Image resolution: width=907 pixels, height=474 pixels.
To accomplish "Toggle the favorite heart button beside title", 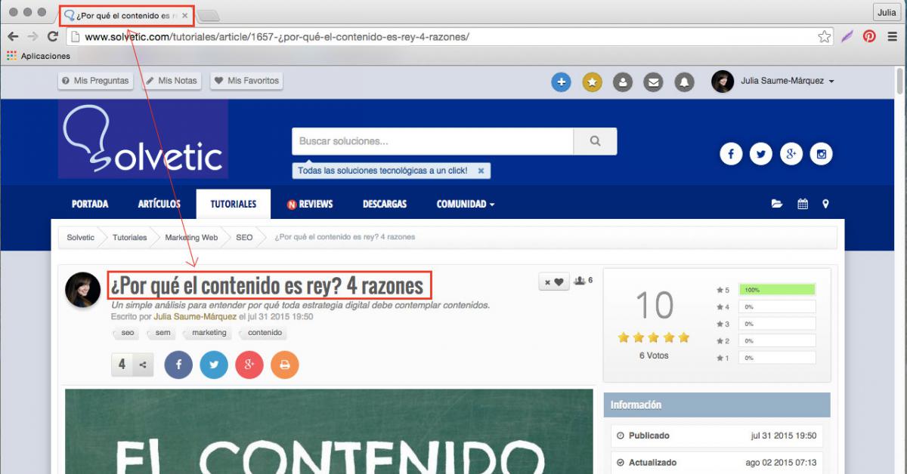I will (x=554, y=282).
